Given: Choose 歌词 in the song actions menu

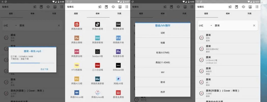Looking at the screenshot, I should click(x=163, y=82).
